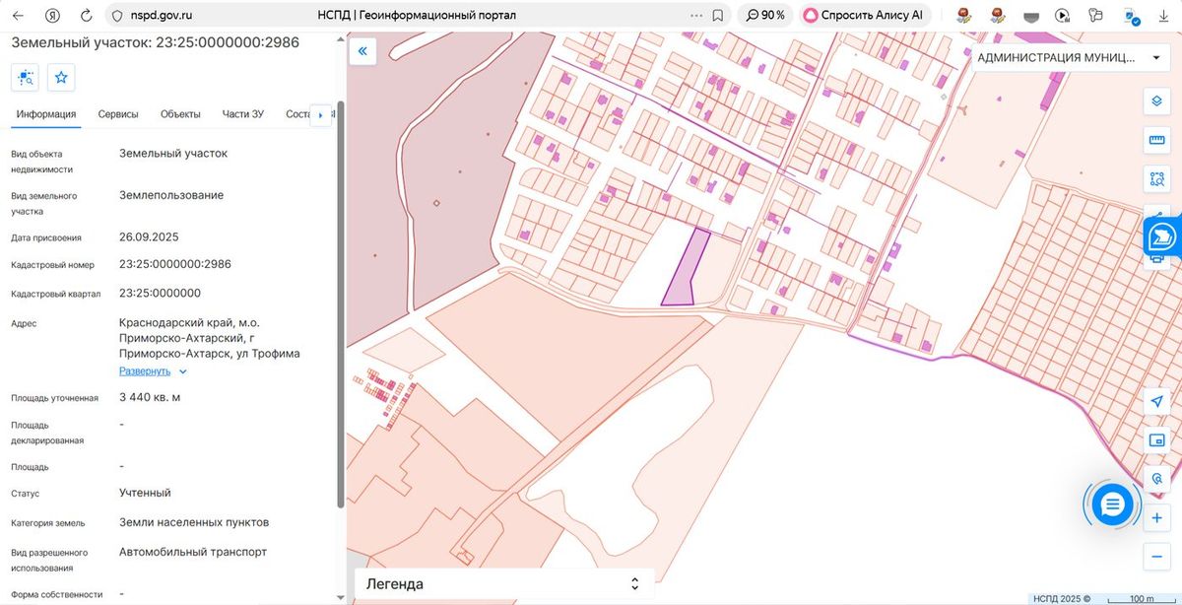Click the area value 3 440 кв. м
This screenshot has width=1182, height=605.
click(x=150, y=397)
